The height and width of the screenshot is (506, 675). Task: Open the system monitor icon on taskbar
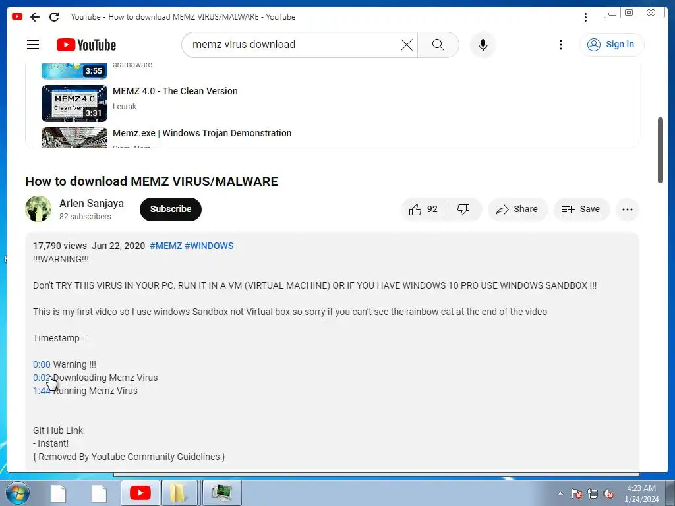(221, 493)
